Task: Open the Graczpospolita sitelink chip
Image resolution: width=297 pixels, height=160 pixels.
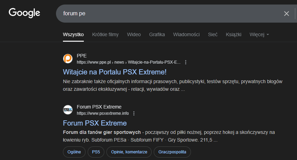Action: point(172,152)
